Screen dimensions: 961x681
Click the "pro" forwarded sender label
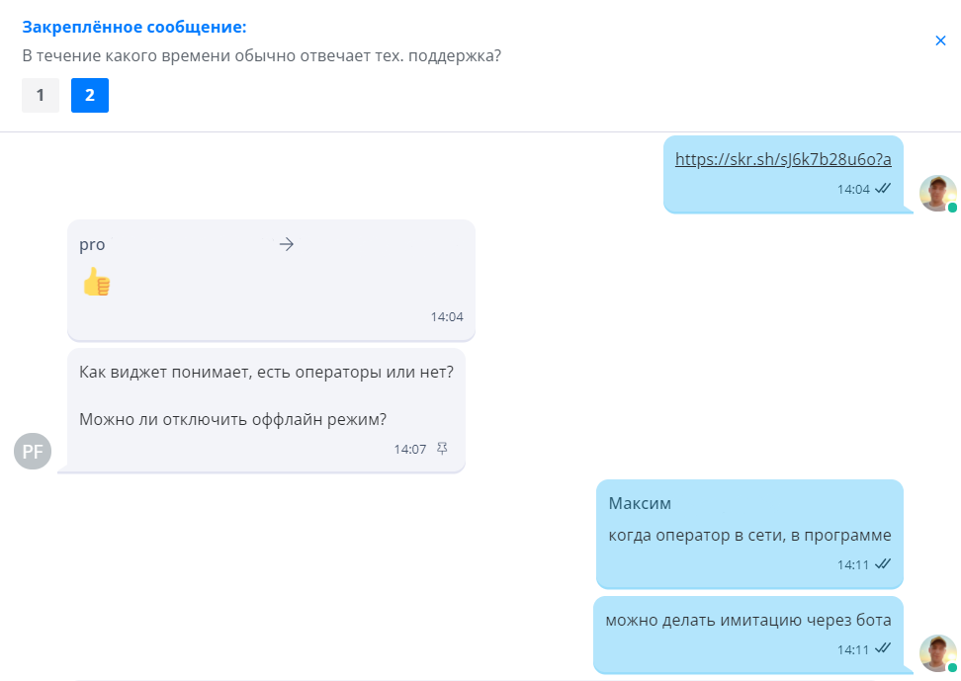point(92,245)
